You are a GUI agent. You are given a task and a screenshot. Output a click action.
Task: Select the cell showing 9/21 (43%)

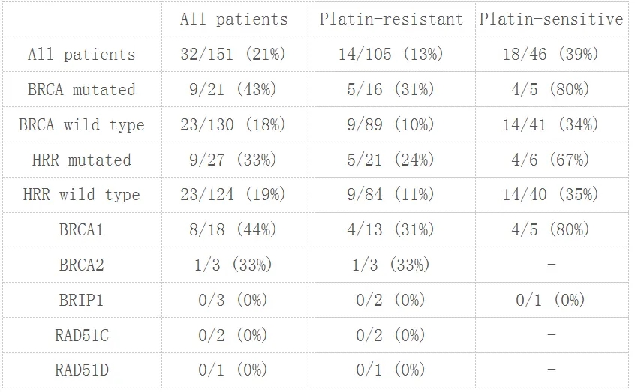(x=233, y=90)
